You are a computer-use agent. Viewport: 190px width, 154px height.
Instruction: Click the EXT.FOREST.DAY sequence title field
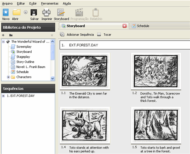[125, 45]
